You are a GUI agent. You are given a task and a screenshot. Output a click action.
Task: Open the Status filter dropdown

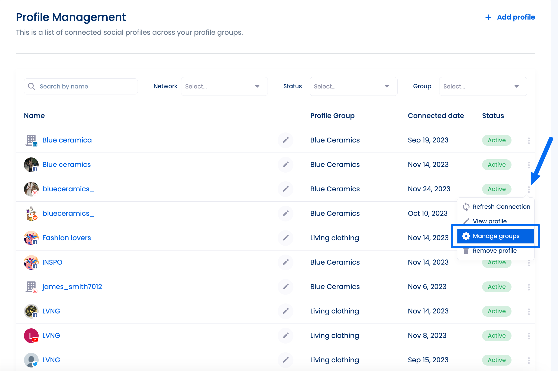tap(353, 86)
